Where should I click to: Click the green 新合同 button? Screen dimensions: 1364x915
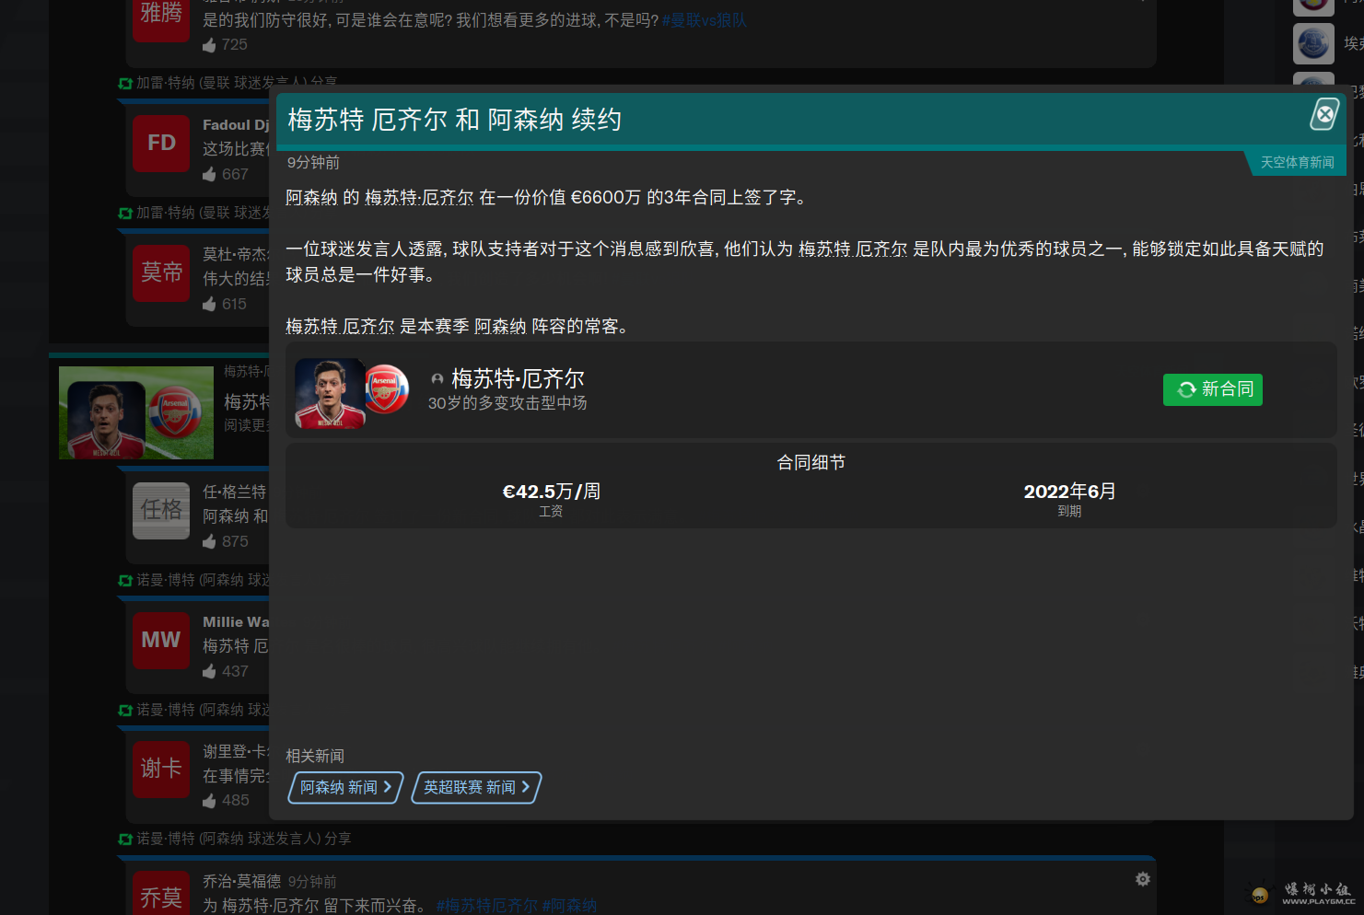pyautogui.click(x=1212, y=389)
